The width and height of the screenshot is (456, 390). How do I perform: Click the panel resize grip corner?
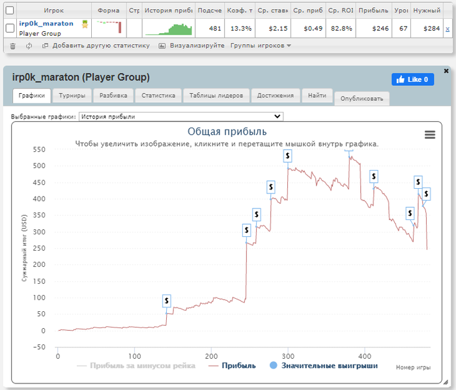(445, 382)
